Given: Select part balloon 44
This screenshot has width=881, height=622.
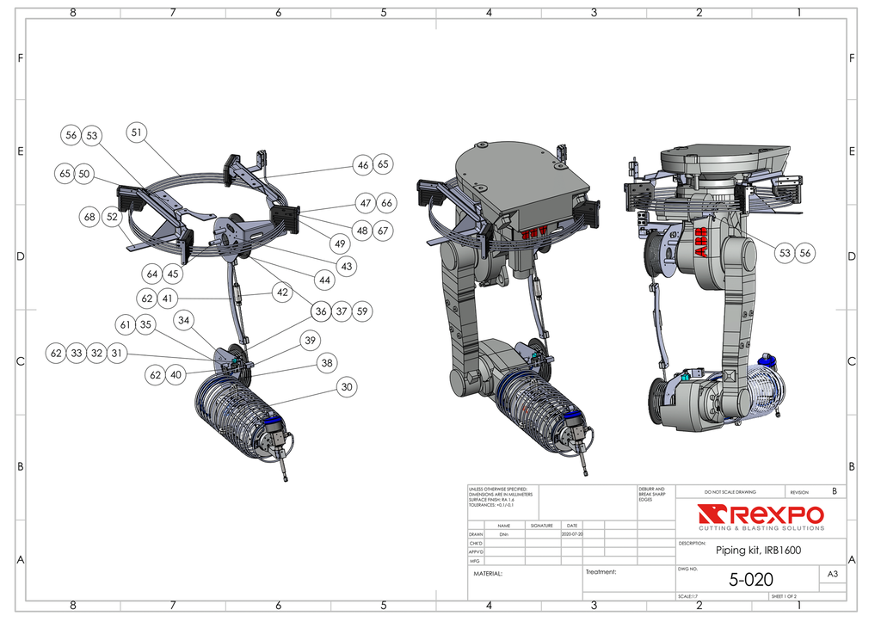Looking at the screenshot, I should (324, 280).
